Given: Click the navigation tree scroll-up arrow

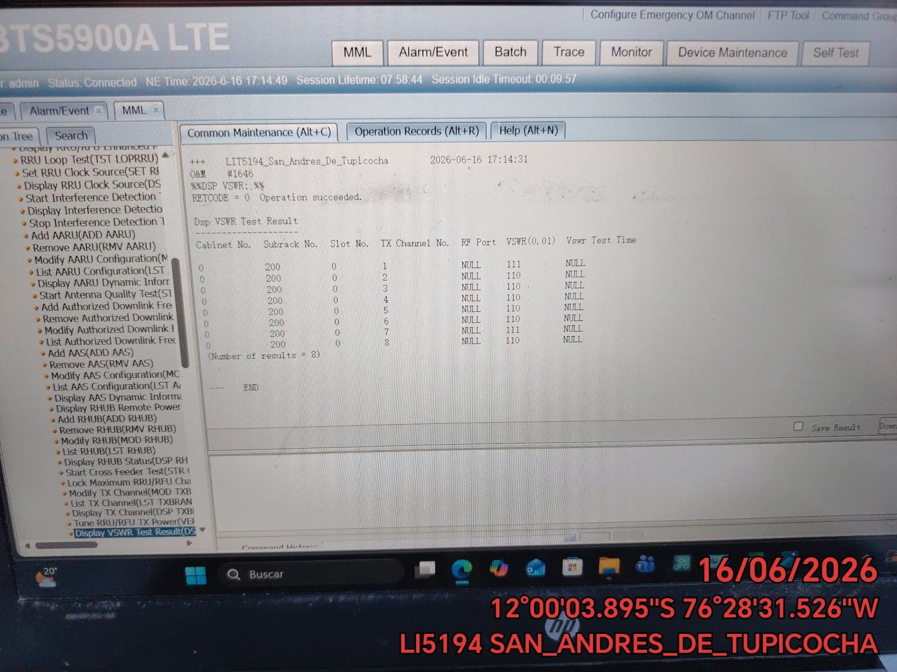Looking at the screenshot, I should (x=165, y=155).
